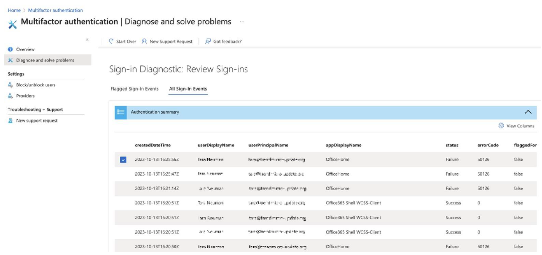The image size is (542, 255).
Task: Click the Block/unblock users icon
Action: (x=11, y=85)
